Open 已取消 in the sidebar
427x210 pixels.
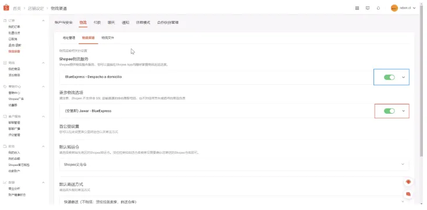(x=13, y=39)
